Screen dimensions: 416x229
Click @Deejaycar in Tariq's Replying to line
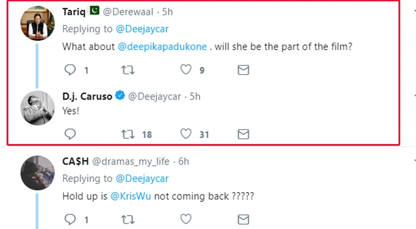tap(142, 29)
